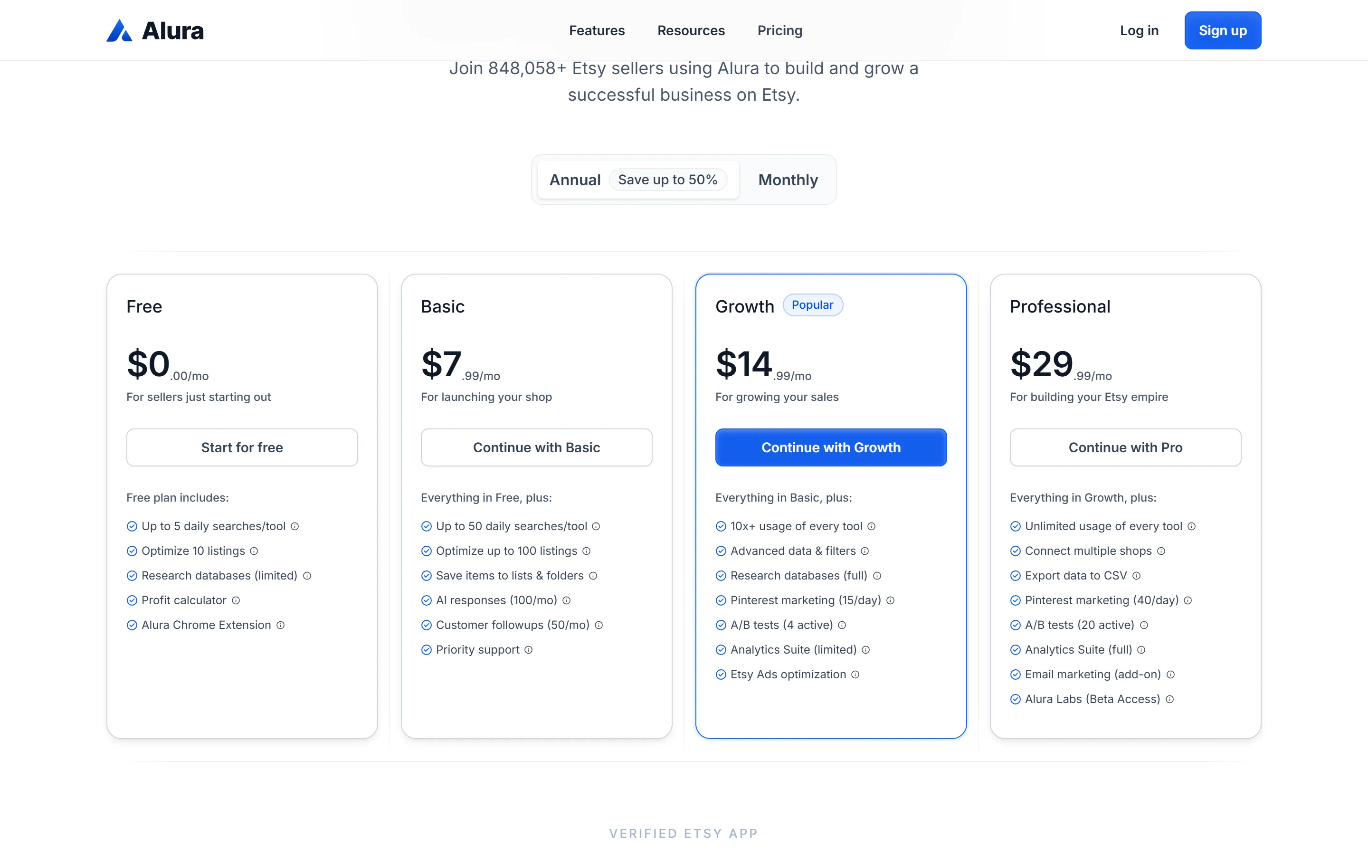The height and width of the screenshot is (855, 1368).
Task: Click the Alura logo
Action: tap(155, 30)
